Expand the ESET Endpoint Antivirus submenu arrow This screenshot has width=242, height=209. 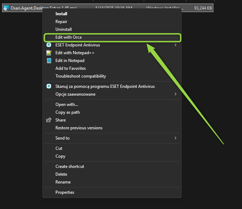pos(175,45)
